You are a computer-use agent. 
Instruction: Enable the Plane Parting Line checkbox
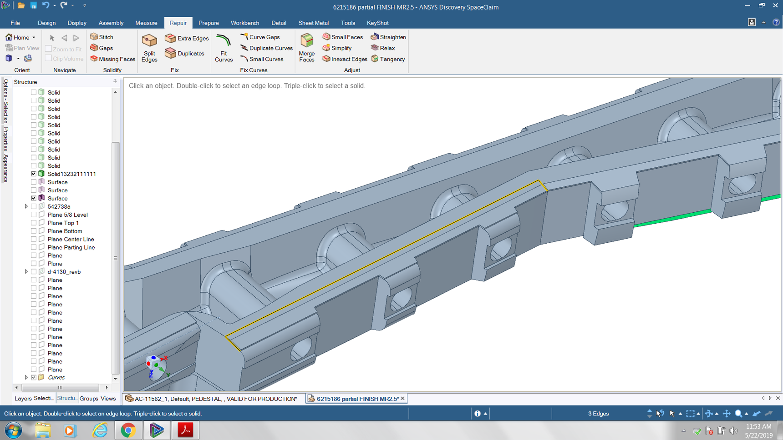(34, 248)
